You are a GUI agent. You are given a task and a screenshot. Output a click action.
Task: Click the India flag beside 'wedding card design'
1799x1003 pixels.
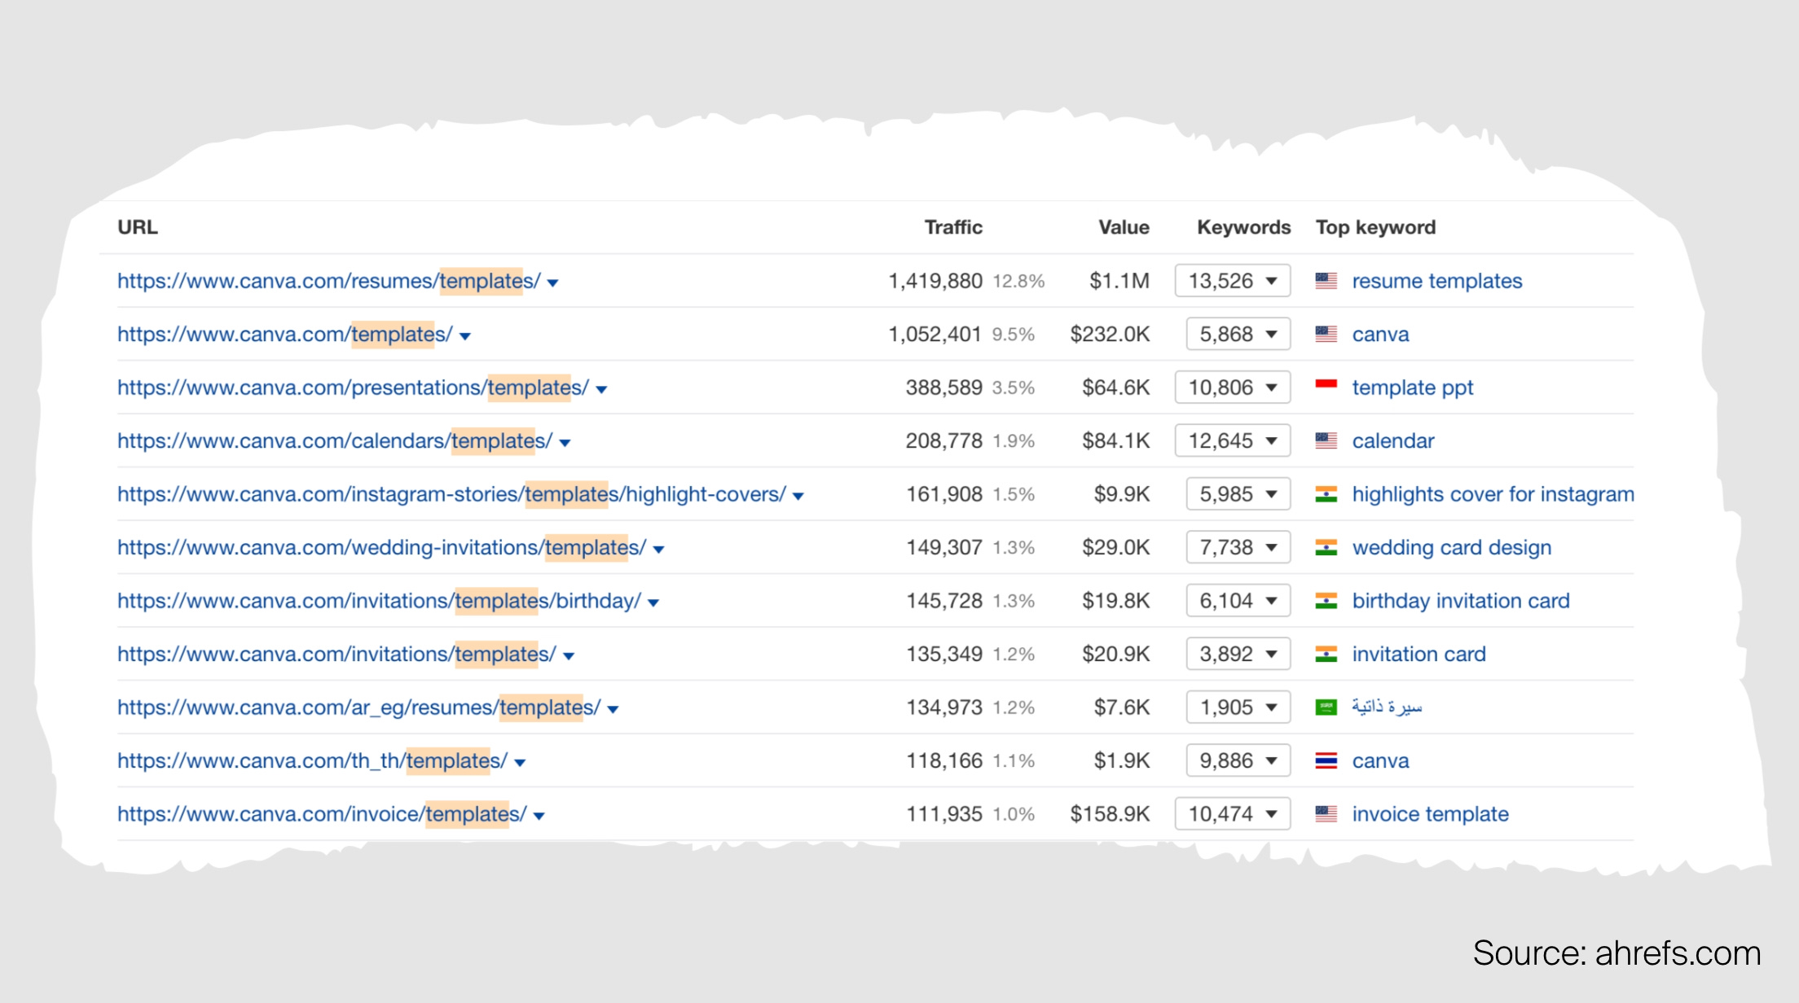1326,548
